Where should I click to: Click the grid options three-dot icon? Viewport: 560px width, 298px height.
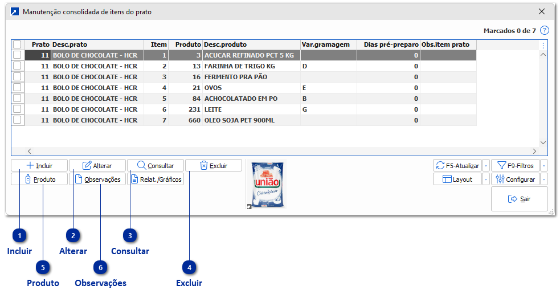click(x=543, y=46)
